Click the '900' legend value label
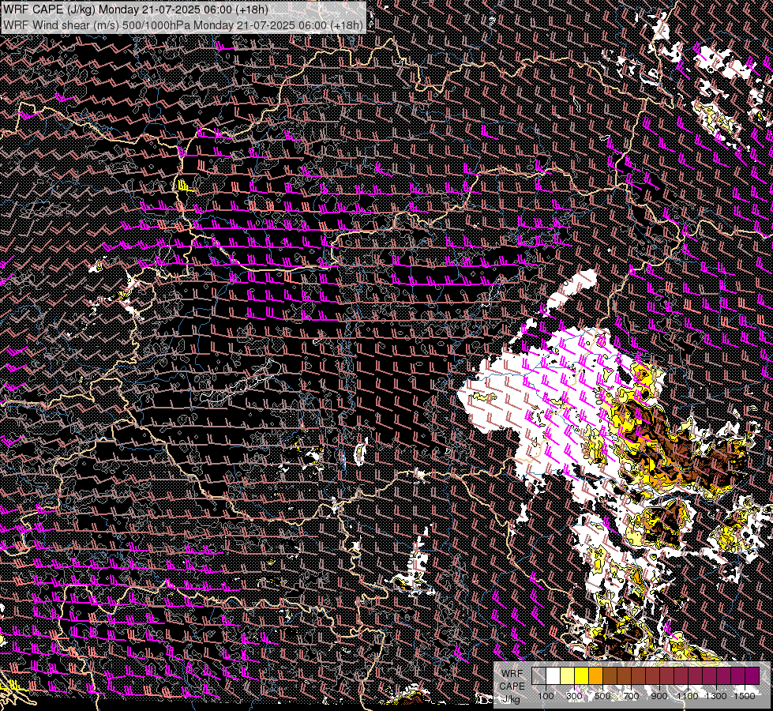Screen dimensions: 773x711 659,696
